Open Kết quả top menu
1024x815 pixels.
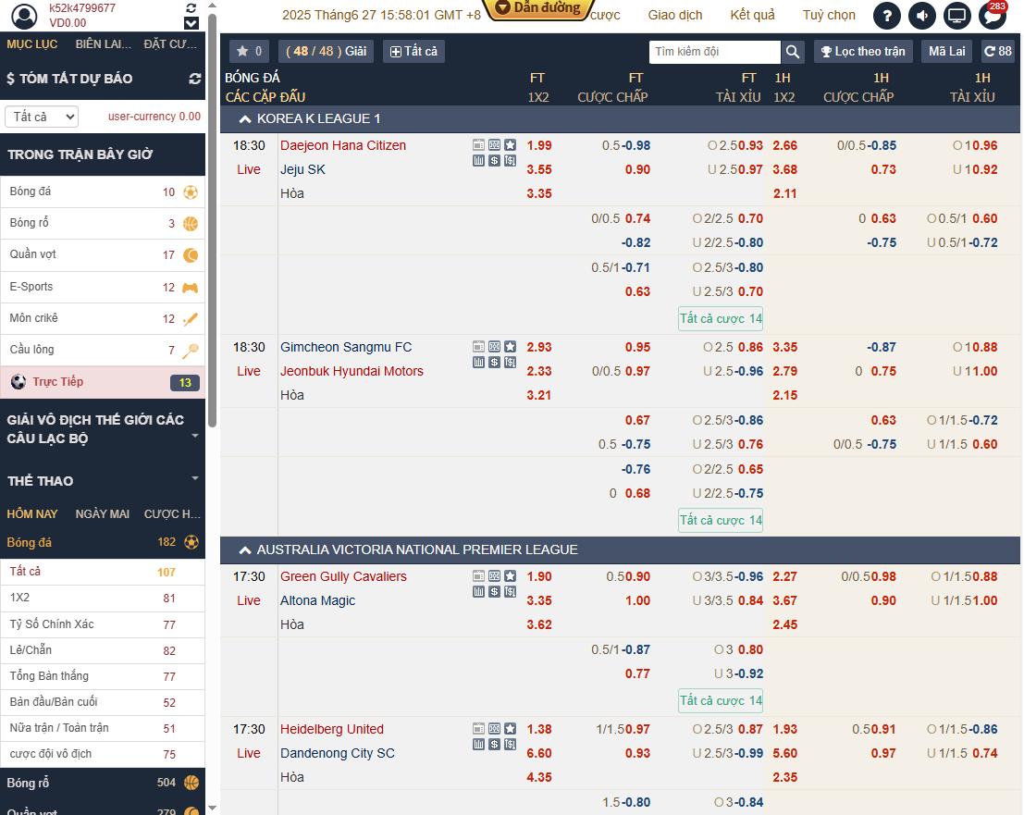point(752,15)
